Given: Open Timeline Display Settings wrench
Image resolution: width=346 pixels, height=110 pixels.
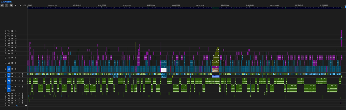Looking at the screenshot, I should 20,5.
